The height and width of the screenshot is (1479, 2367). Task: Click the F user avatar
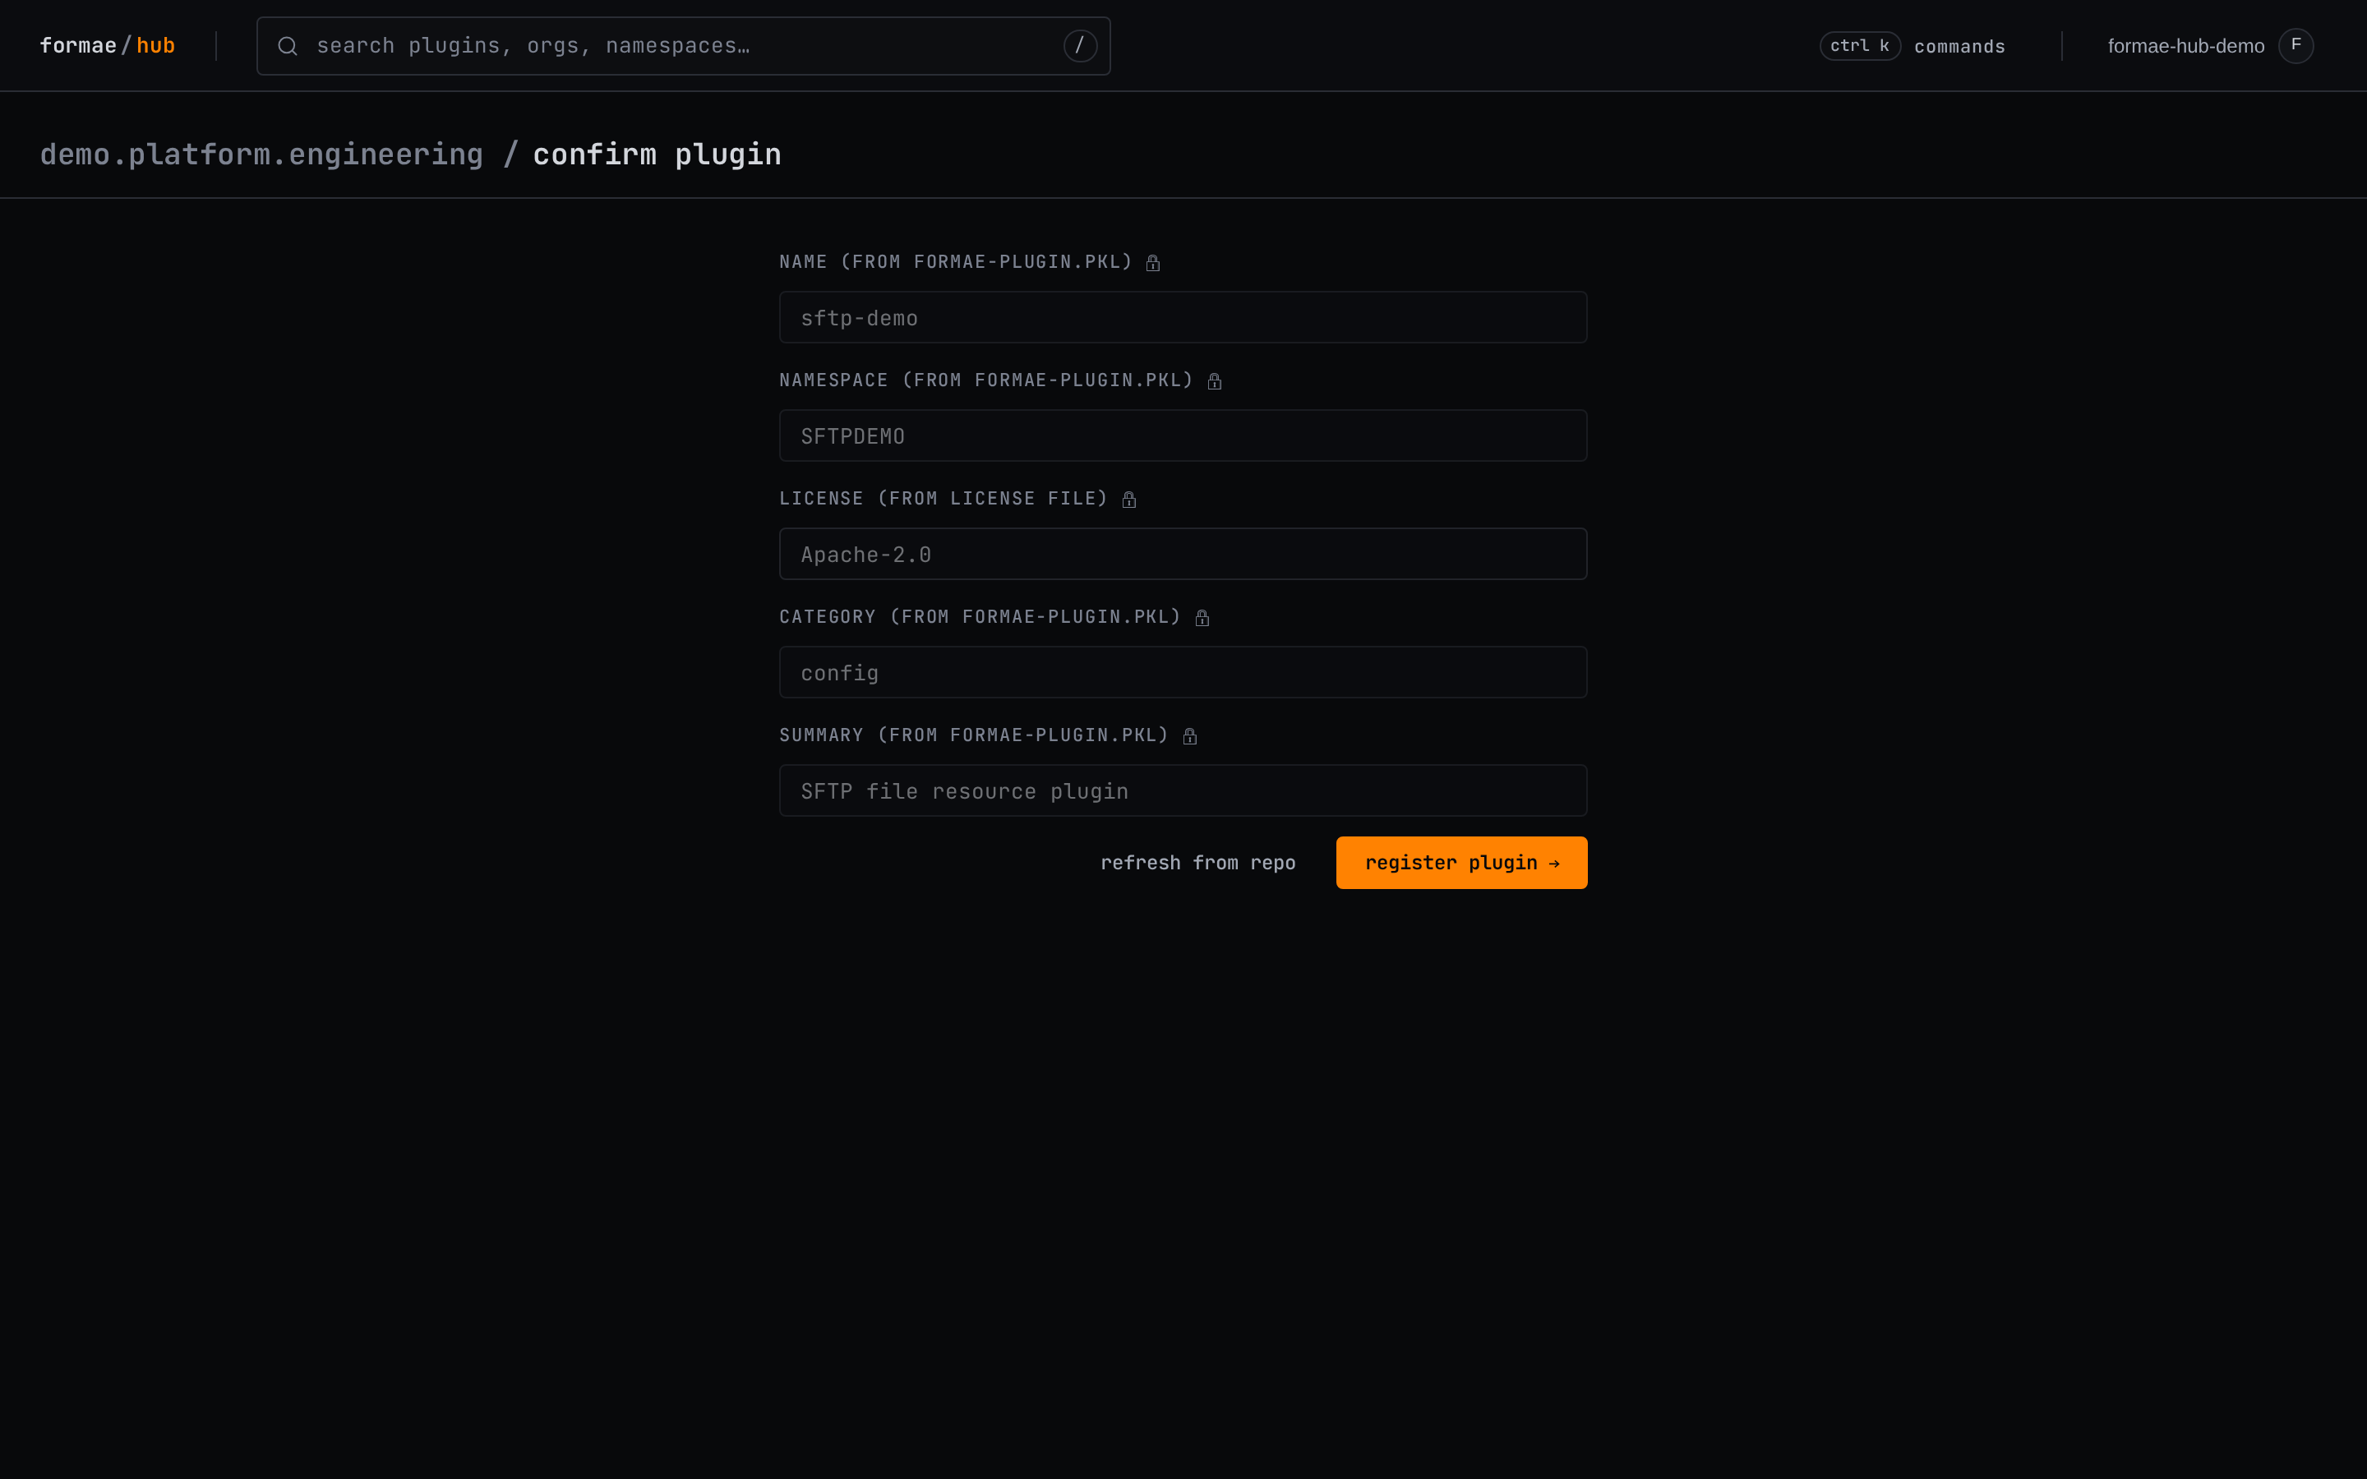(x=2295, y=46)
